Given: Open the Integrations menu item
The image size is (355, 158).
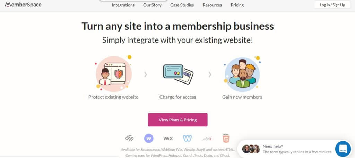Looking at the screenshot, I should pos(123,5).
